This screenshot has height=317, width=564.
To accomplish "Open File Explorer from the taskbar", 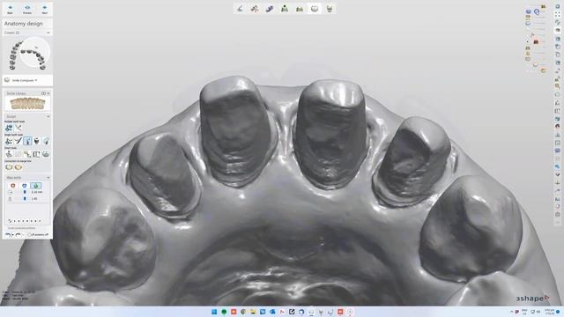I will click(x=253, y=312).
